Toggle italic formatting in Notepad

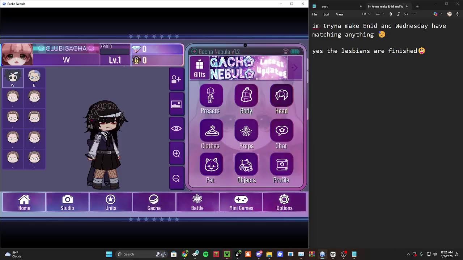point(398,14)
